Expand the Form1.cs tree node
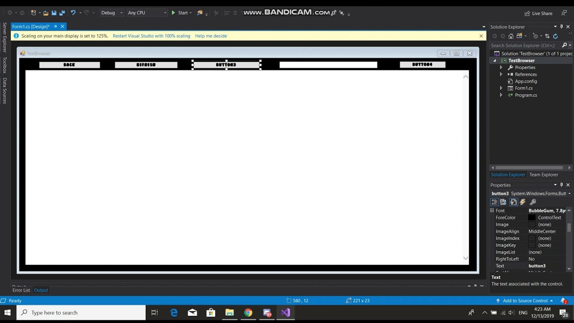The width and height of the screenshot is (574, 323). 501,88
